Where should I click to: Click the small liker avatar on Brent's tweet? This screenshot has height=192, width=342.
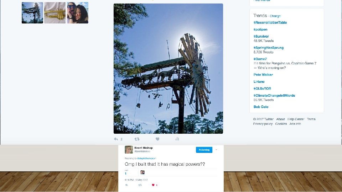click(142, 172)
